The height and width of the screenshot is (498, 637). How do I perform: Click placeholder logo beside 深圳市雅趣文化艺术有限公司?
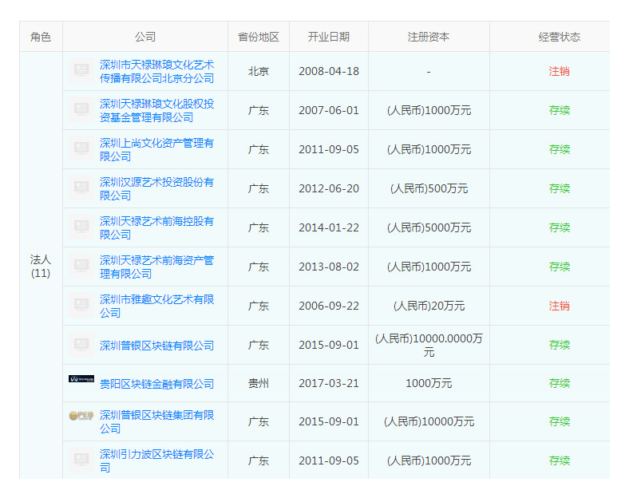[81, 306]
